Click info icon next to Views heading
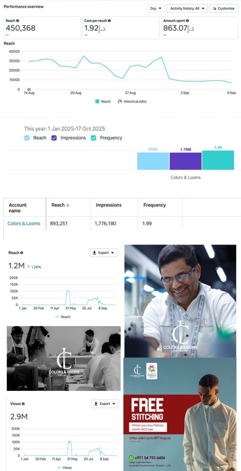Screen dimensions: 241x471 coord(23,404)
